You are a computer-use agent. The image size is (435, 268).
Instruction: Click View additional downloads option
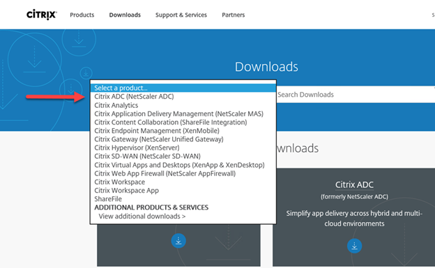click(x=183, y=216)
